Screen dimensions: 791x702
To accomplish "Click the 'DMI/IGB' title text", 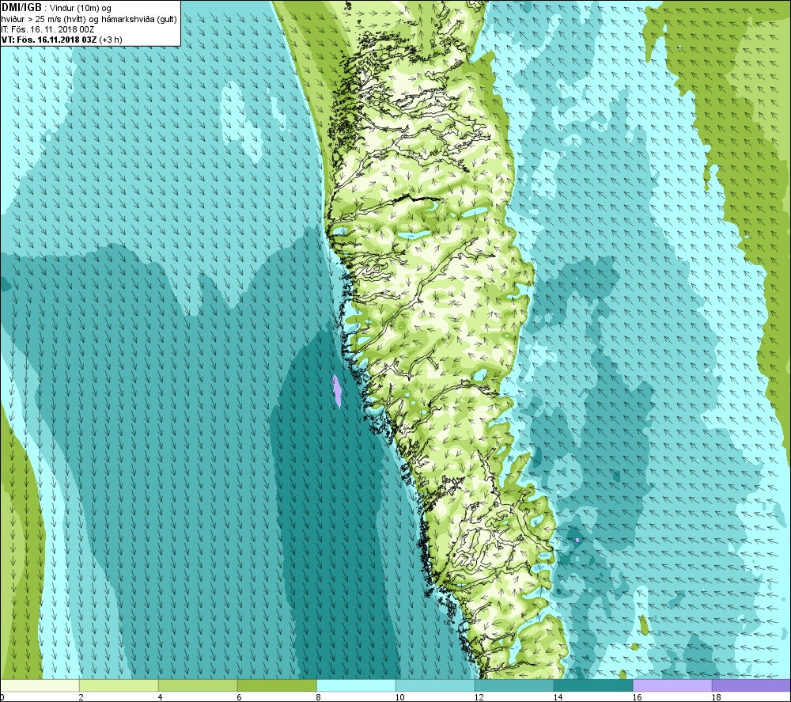I will tap(21, 8).
